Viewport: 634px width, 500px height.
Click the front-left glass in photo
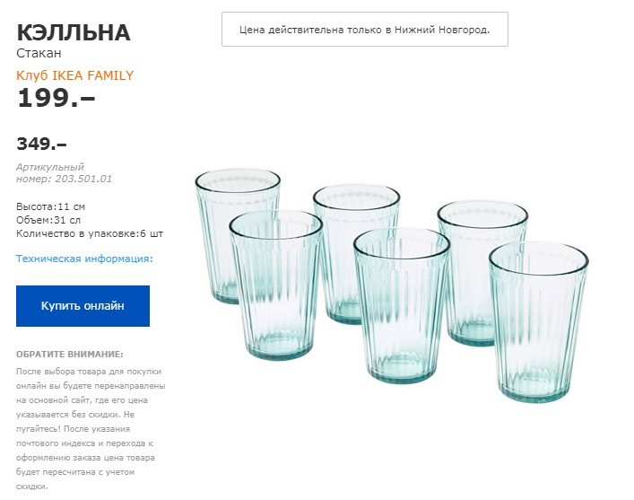click(276, 285)
